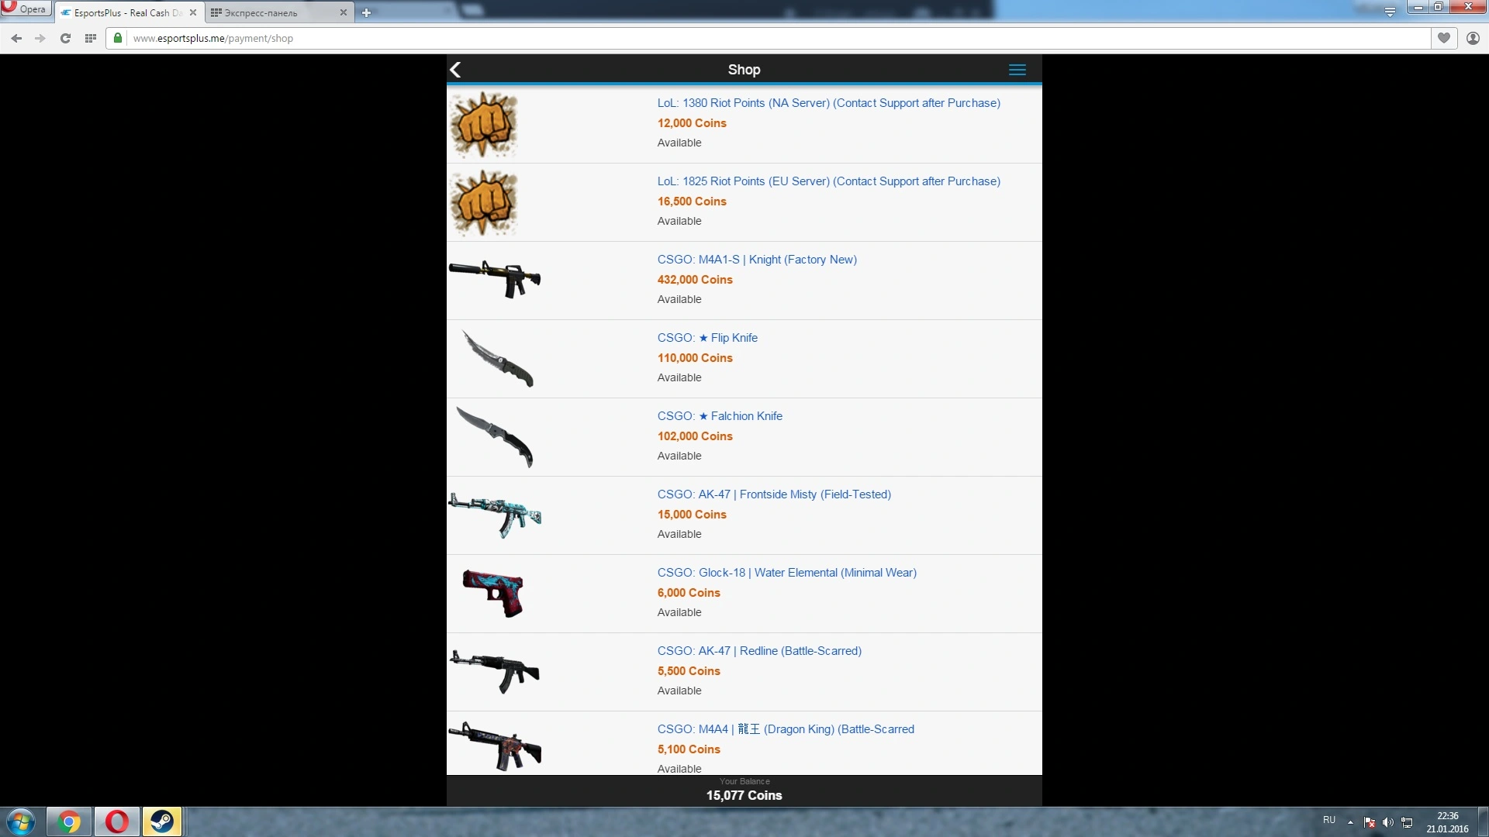Open the network tray icon

pos(1407,822)
